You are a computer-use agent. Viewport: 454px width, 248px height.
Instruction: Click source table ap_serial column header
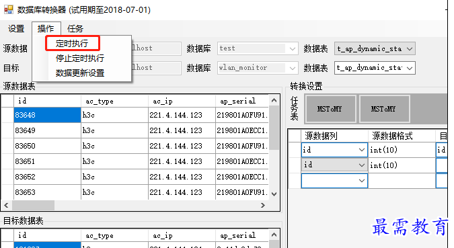(242, 101)
